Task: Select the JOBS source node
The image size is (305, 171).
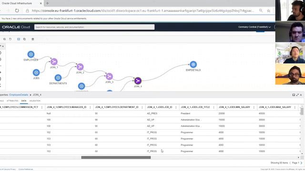Action: pos(36,73)
